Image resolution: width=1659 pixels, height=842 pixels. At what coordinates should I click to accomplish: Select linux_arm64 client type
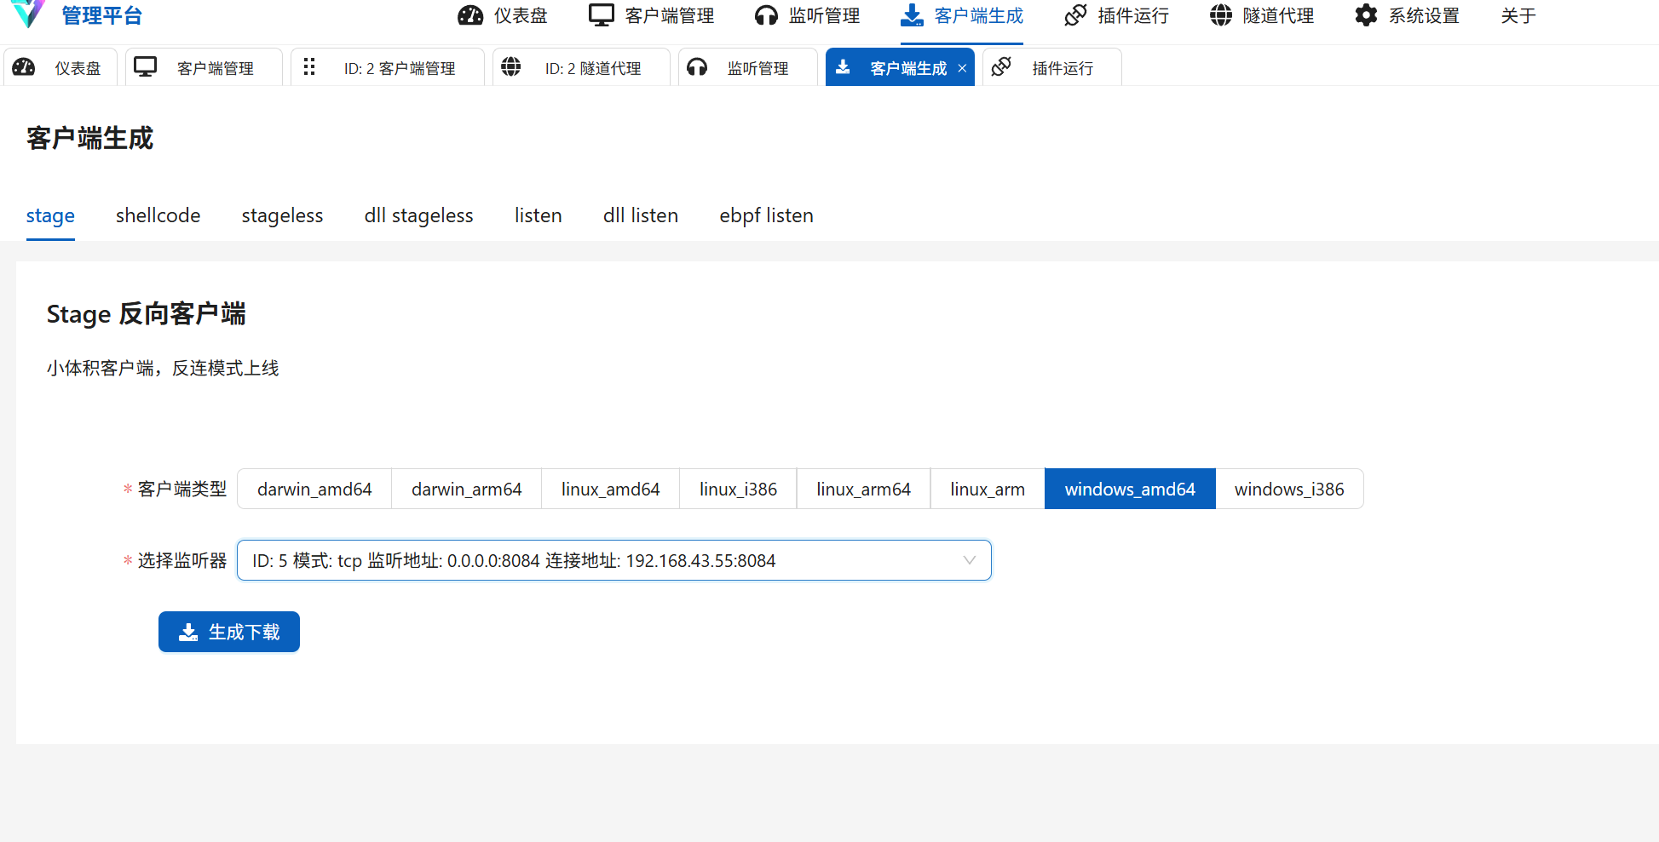pyautogui.click(x=863, y=489)
